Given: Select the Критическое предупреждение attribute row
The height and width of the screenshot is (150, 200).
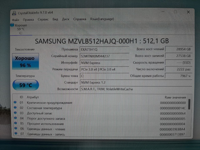Looking at the screenshot, I should pyautogui.click(x=100, y=103).
